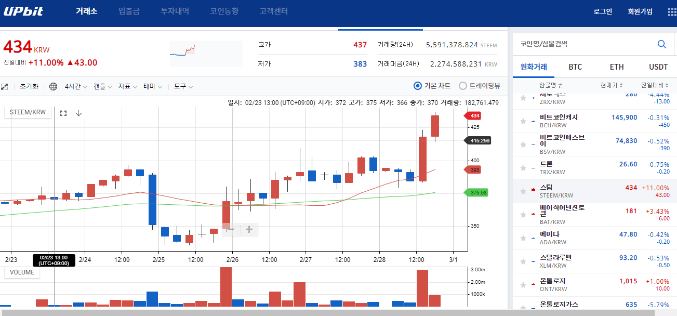Click the VOLUME panel label
The image size is (677, 316).
point(22,272)
